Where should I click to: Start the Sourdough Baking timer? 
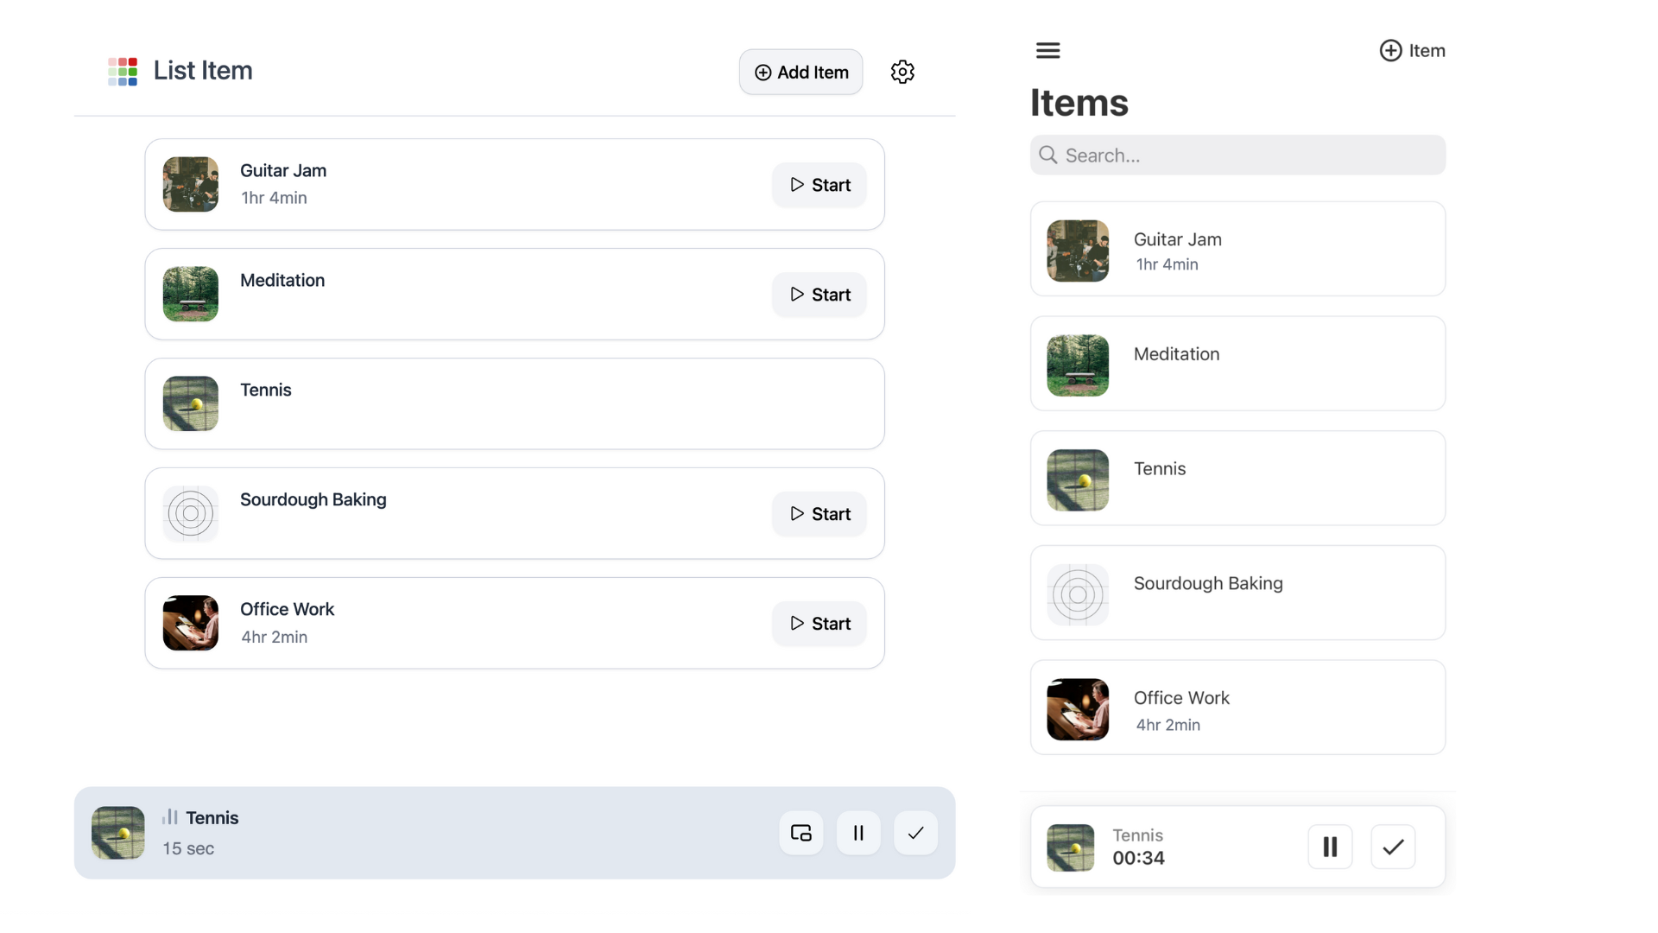(820, 514)
